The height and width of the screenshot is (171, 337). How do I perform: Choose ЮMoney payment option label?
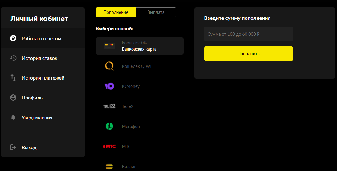tap(131, 86)
